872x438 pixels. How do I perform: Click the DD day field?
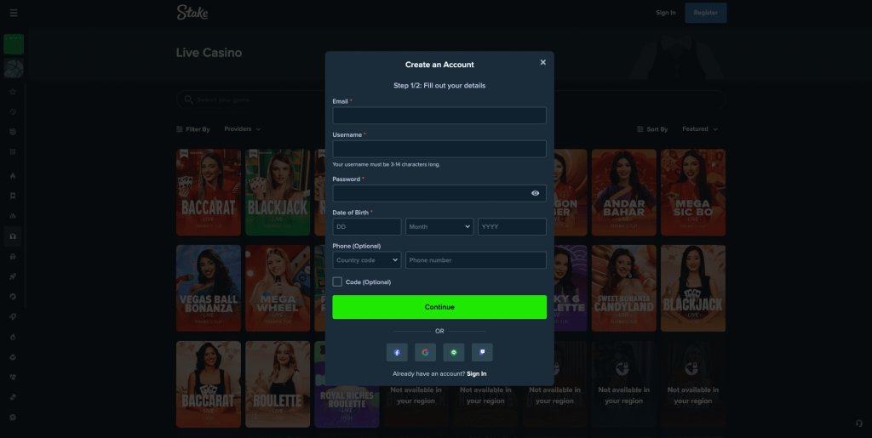point(367,226)
